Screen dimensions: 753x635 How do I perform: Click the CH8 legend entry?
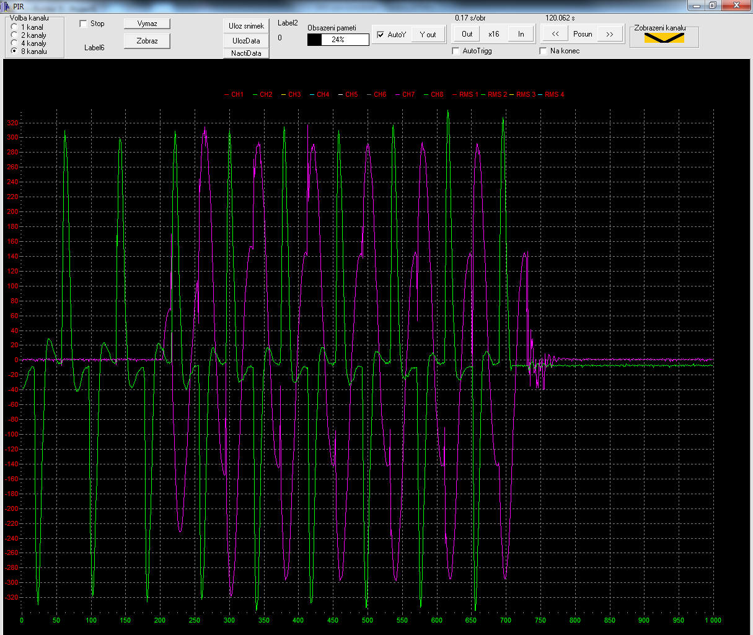(x=434, y=94)
